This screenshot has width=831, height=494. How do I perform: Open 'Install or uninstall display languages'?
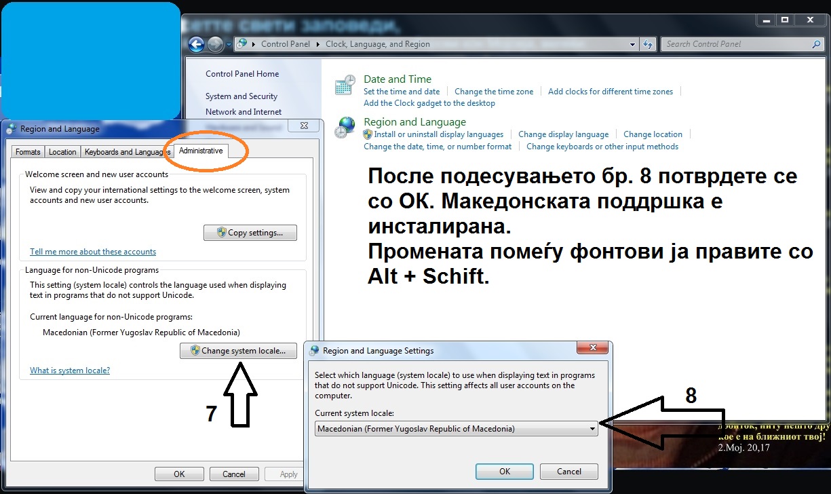[438, 134]
